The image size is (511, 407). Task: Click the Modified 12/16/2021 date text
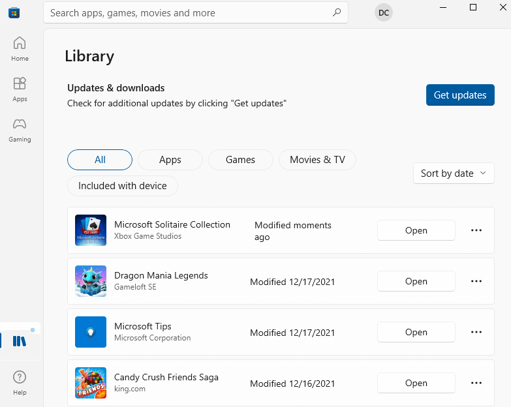(x=292, y=384)
